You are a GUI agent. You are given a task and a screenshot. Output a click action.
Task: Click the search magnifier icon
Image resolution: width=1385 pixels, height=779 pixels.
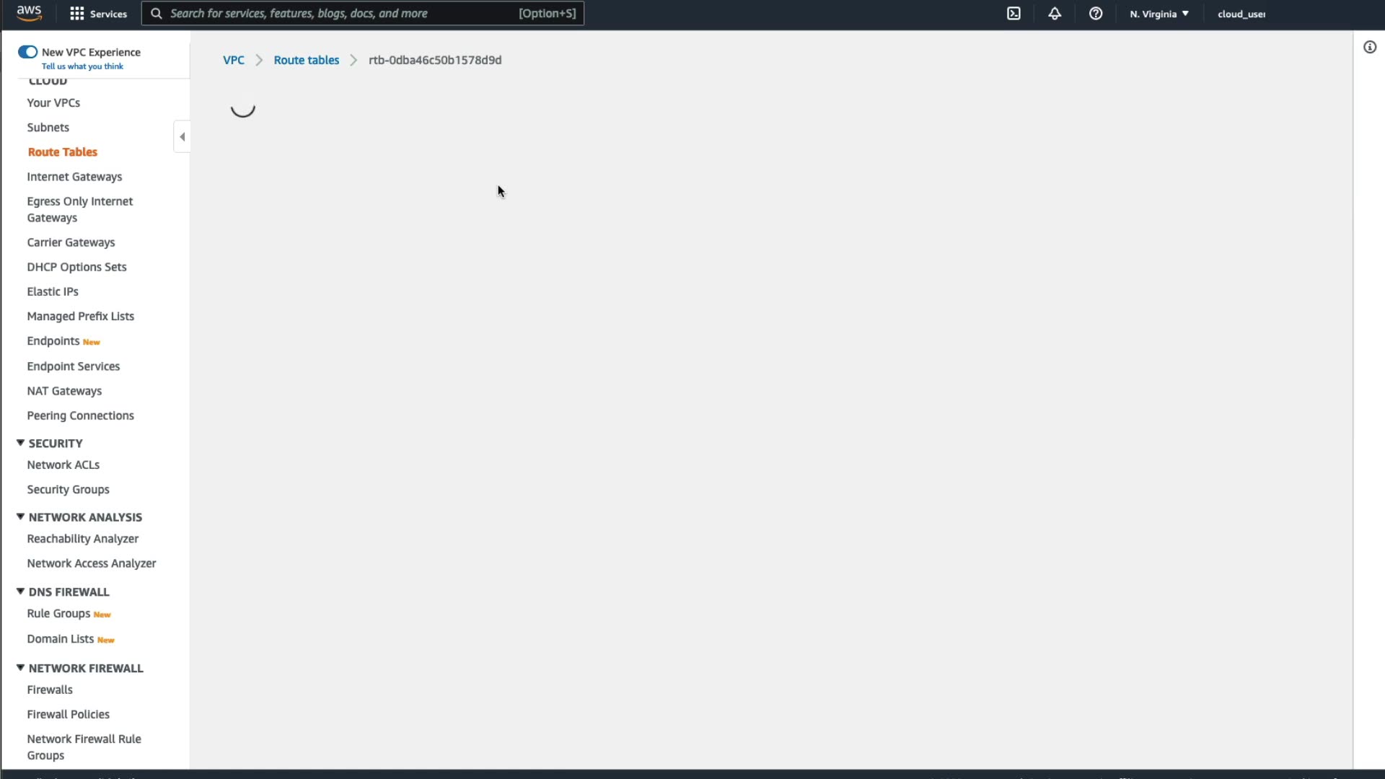(x=156, y=14)
